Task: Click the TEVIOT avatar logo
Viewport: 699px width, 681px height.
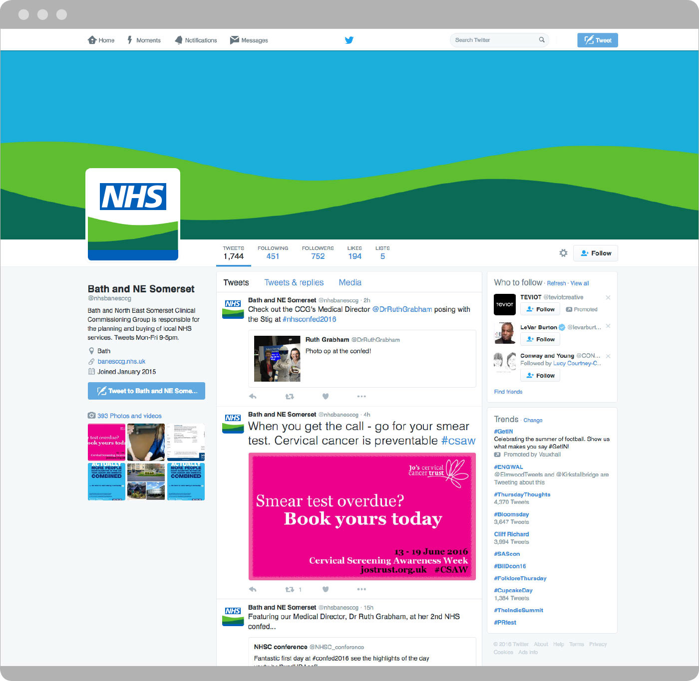Action: tap(504, 304)
